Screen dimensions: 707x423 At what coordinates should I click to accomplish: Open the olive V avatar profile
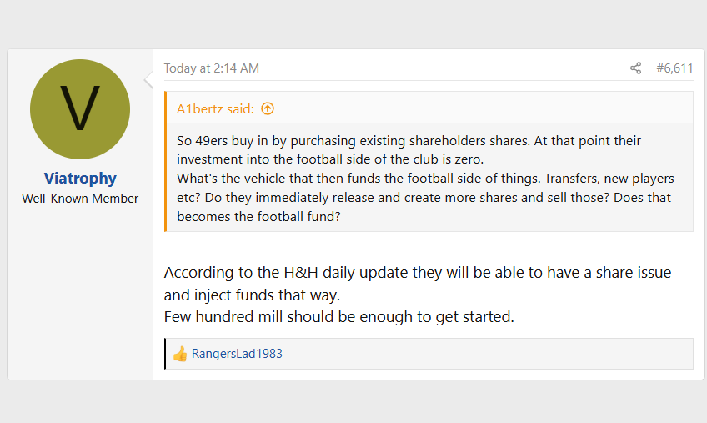(80, 109)
